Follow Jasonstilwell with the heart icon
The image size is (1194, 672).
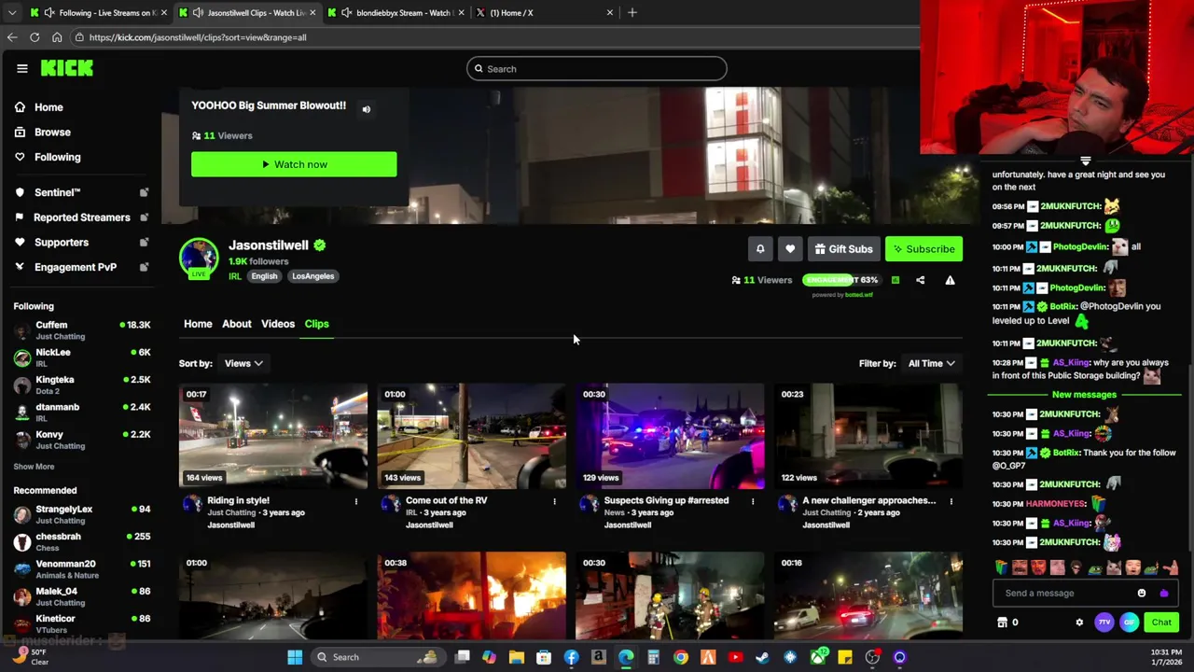click(x=790, y=249)
